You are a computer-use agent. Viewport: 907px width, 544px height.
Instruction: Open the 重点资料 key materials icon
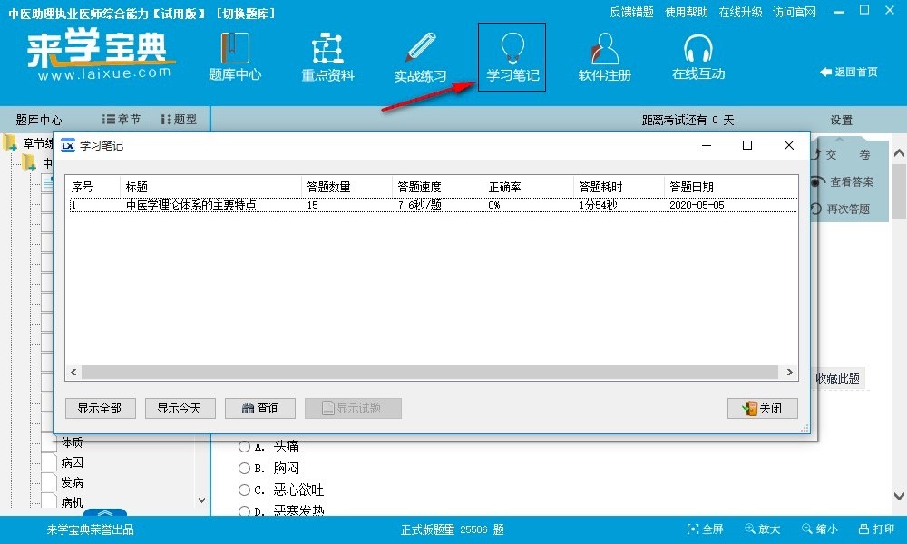[x=327, y=56]
